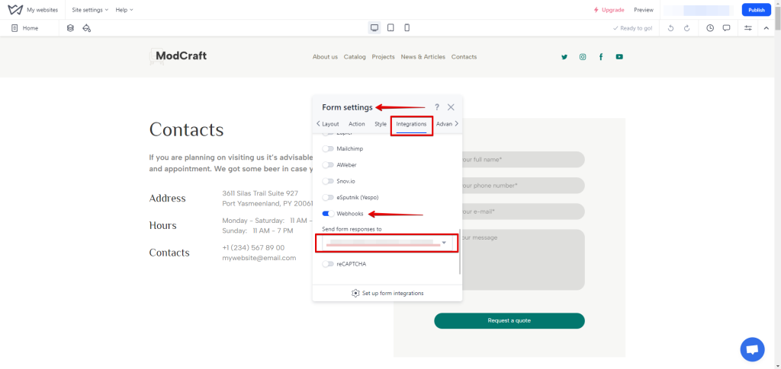Screen dimensions: 781x369
Task: Switch to the Style tab
Action: tap(381, 124)
